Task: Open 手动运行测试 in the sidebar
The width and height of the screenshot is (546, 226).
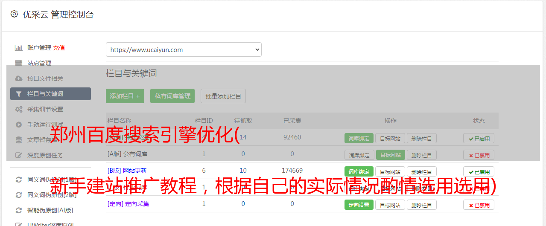Action: pyautogui.click(x=45, y=125)
